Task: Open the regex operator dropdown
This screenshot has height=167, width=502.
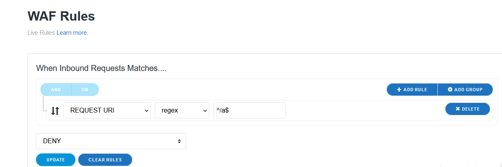Action: [182, 111]
